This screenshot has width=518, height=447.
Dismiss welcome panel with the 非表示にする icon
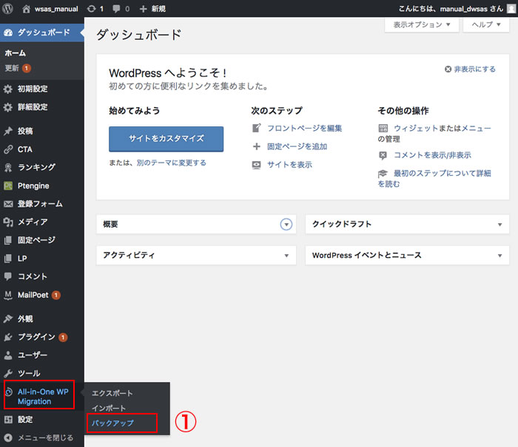pos(448,69)
